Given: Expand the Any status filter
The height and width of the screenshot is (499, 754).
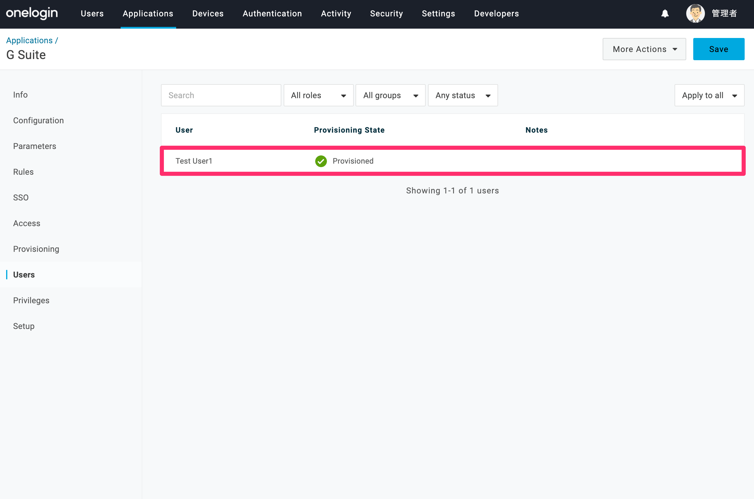Looking at the screenshot, I should pos(463,95).
